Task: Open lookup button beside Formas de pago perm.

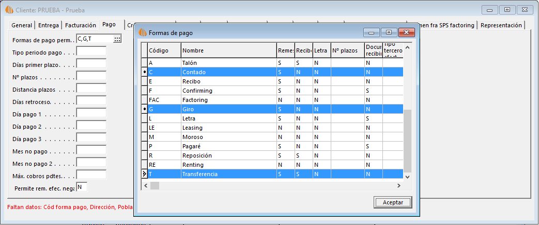Action: pyautogui.click(x=117, y=39)
